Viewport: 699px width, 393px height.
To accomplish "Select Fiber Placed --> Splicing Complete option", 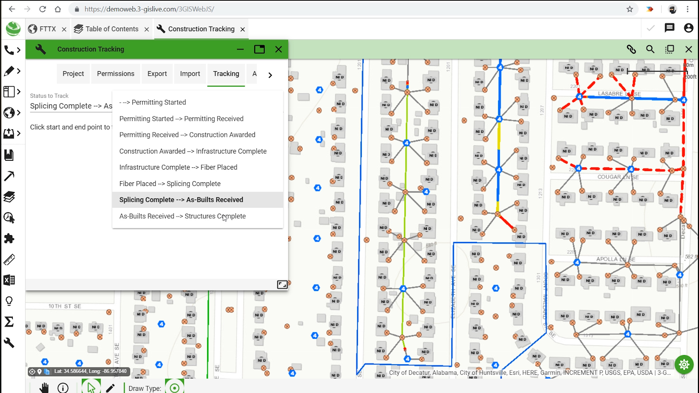I will pos(170,184).
